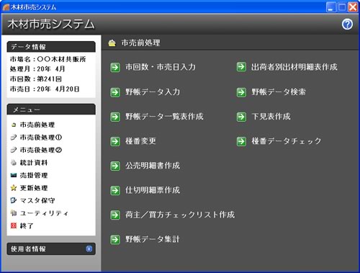Open the 椪番データチェック link
Viewport: 360px width, 273px height.
tap(286, 141)
